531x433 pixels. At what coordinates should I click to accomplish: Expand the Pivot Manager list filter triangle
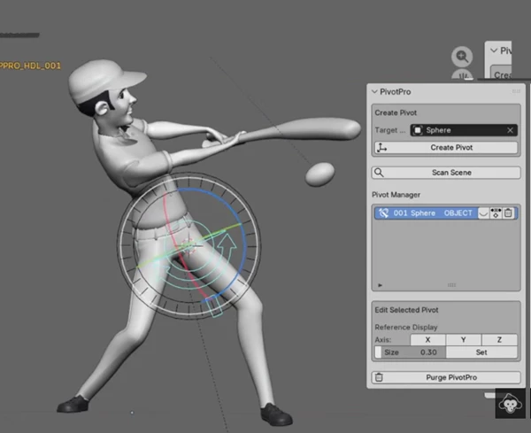(380, 285)
